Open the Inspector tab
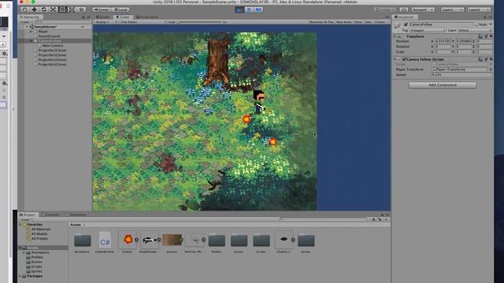 pyautogui.click(x=405, y=17)
